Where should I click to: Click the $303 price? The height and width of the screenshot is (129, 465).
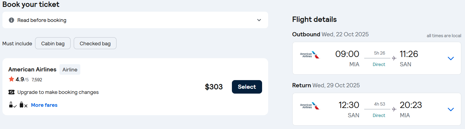[x=214, y=87]
